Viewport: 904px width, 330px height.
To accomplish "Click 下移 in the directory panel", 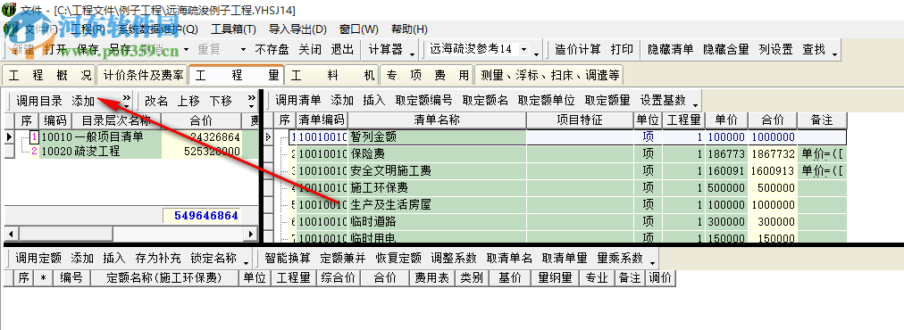I will (x=221, y=101).
